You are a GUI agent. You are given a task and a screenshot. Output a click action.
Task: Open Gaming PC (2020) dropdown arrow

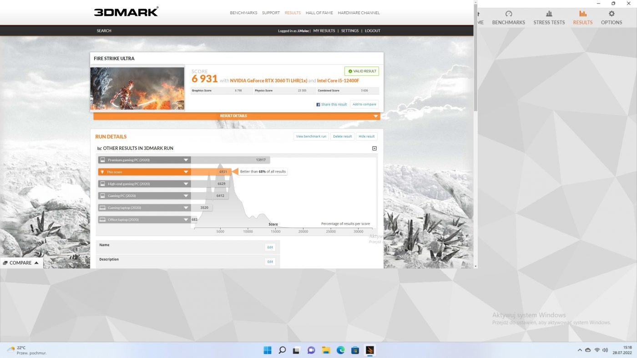point(186,196)
